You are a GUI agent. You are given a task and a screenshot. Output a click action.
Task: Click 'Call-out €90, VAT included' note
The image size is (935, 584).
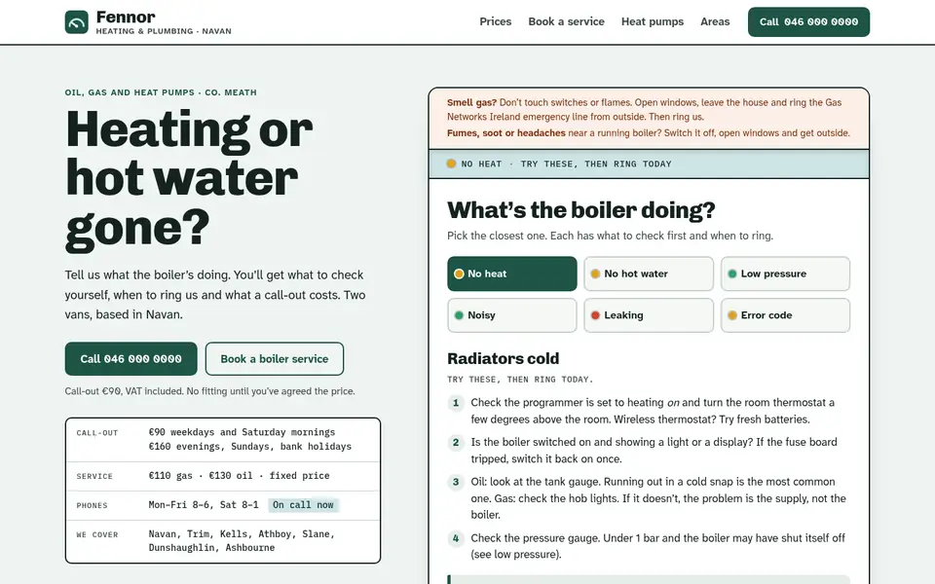pos(210,391)
